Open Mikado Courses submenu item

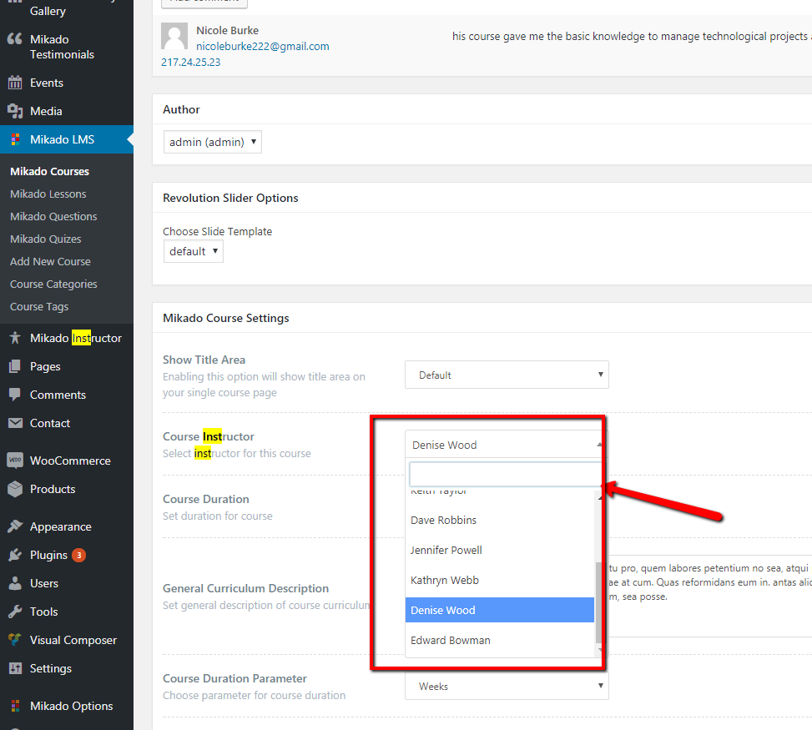point(50,171)
